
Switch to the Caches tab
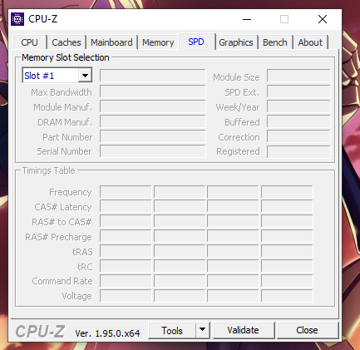(67, 42)
